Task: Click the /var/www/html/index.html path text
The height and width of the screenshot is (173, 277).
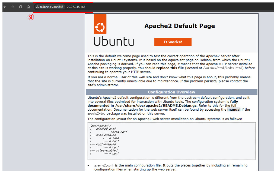Action: click(x=223, y=68)
